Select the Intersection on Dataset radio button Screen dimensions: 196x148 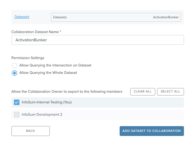(x=15, y=65)
